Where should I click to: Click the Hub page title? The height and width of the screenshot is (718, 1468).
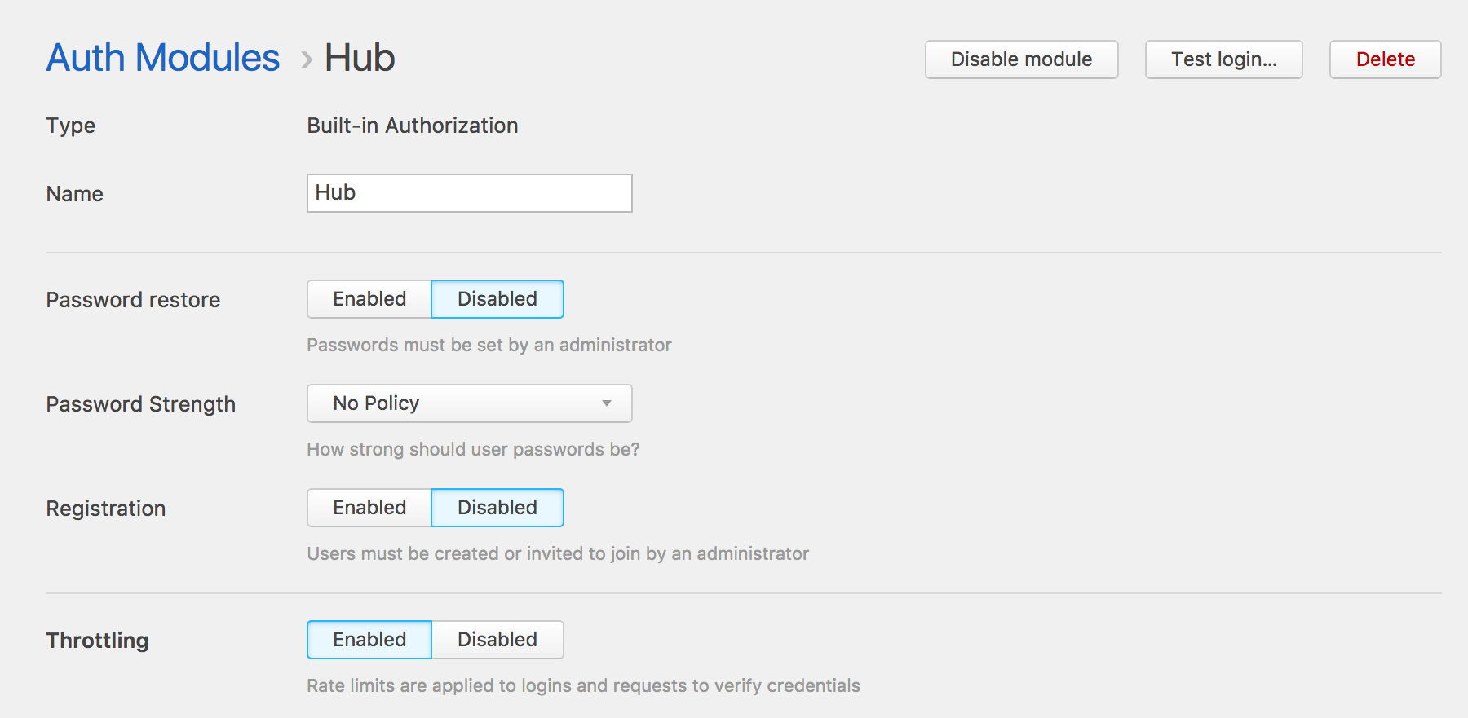360,58
